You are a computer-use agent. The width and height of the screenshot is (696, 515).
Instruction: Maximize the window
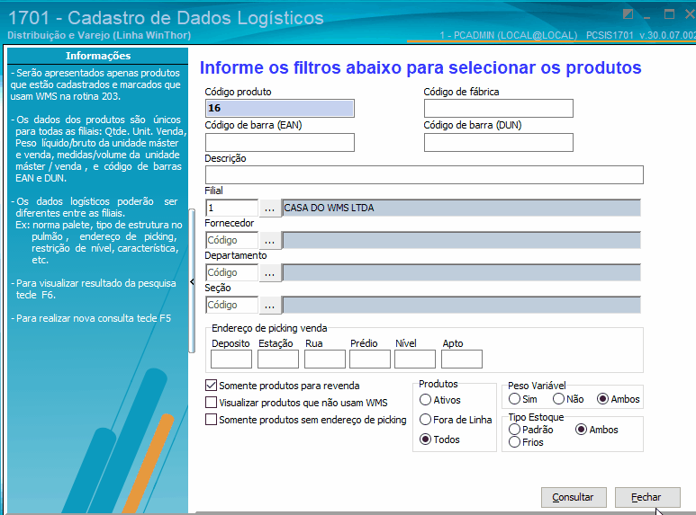point(669,14)
